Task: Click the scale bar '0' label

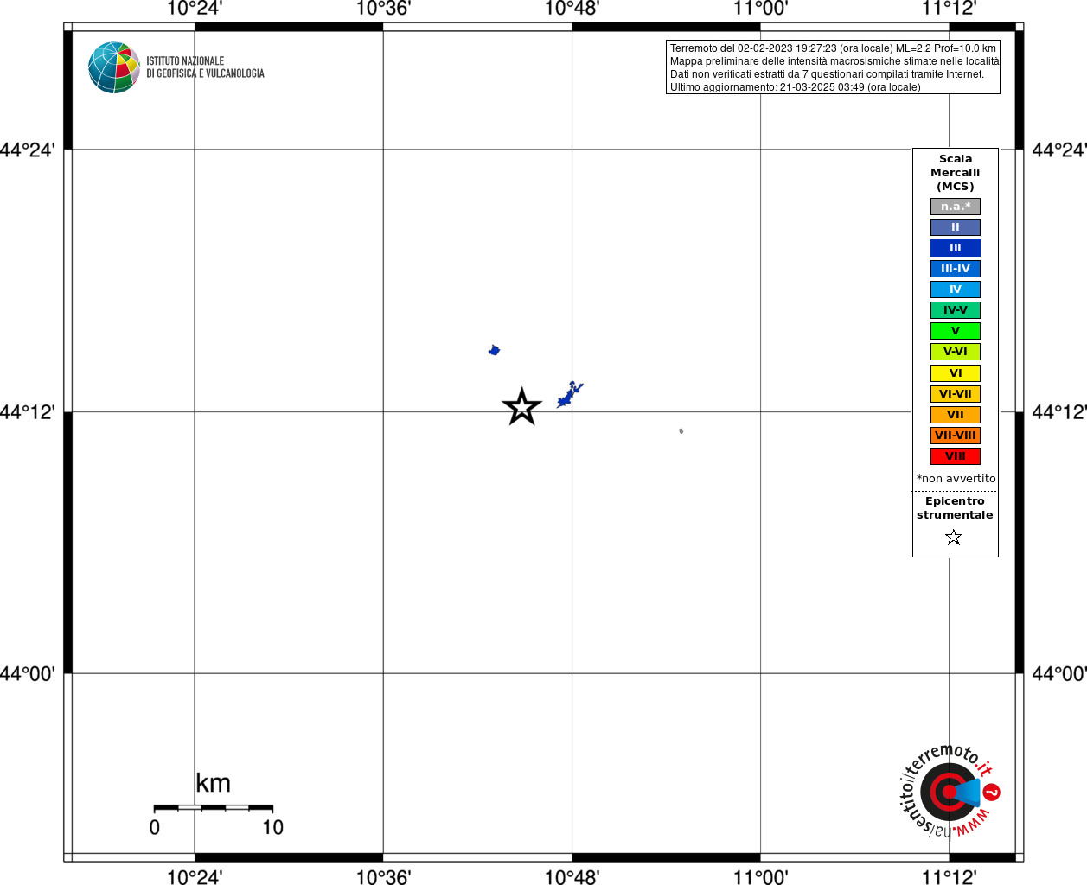Action: tap(155, 828)
